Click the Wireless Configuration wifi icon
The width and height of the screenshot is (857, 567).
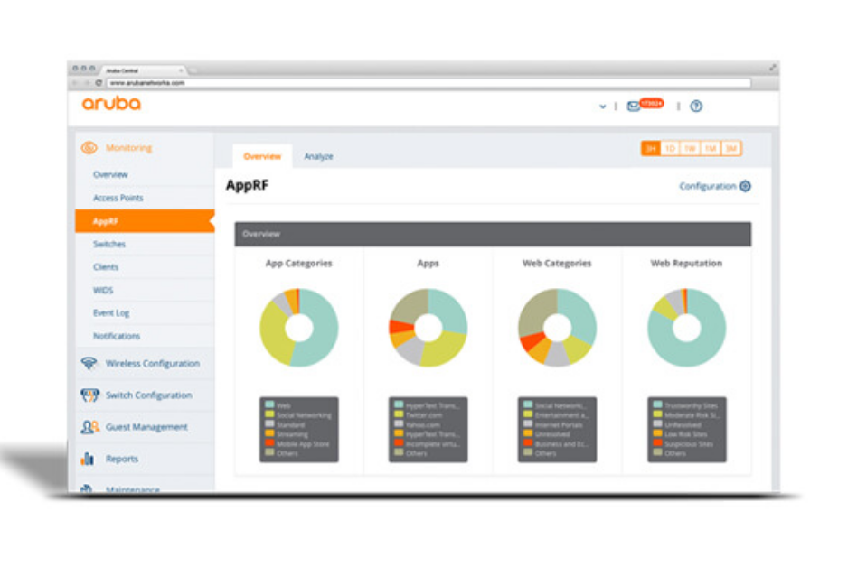coord(89,363)
